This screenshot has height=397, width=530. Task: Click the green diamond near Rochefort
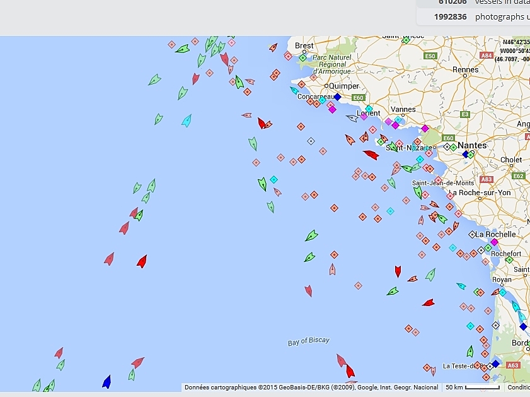[x=509, y=260]
